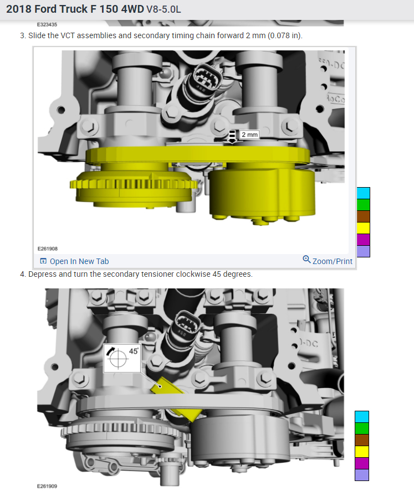414x491 pixels.
Task: Click the E323435 image reference label
Action: click(47, 24)
